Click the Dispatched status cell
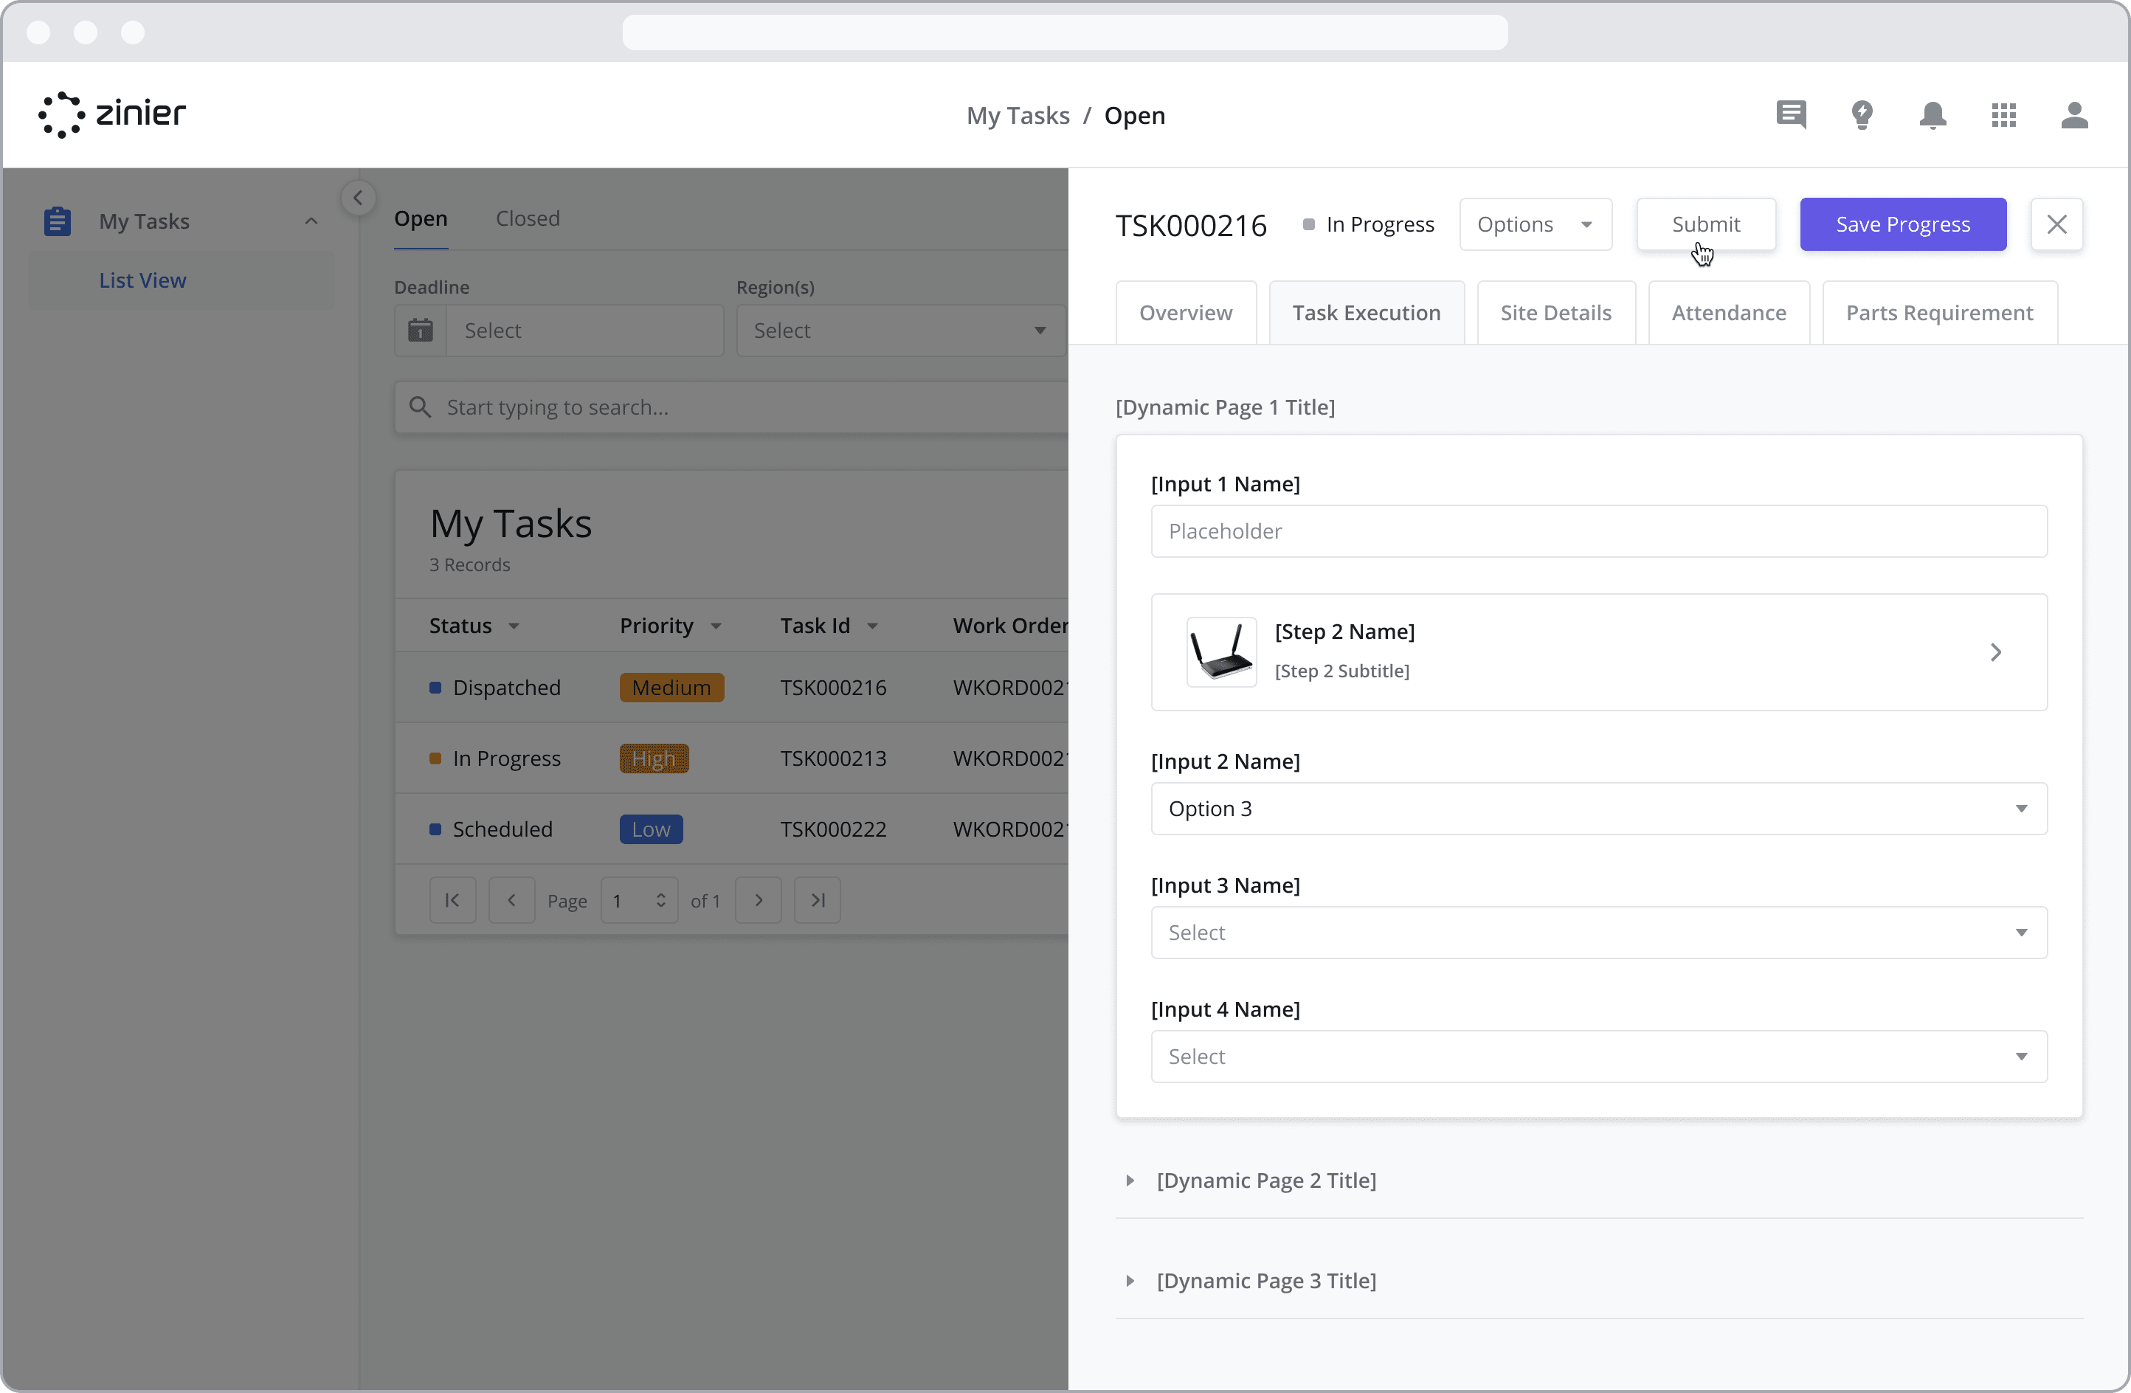The image size is (2131, 1393). tap(495, 688)
